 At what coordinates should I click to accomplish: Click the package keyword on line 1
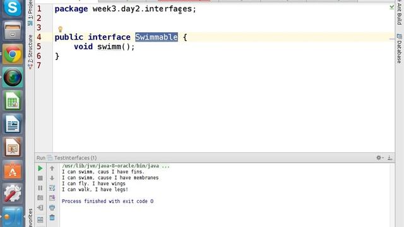[71, 9]
